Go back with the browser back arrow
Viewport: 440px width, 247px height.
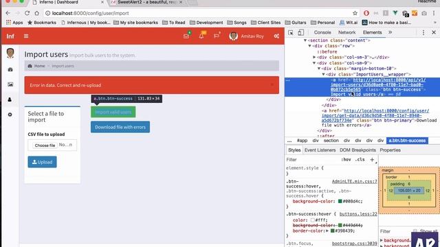click(8, 13)
